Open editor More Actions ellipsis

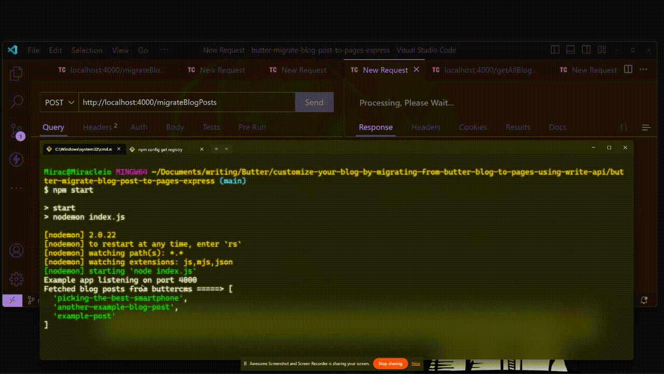(643, 69)
